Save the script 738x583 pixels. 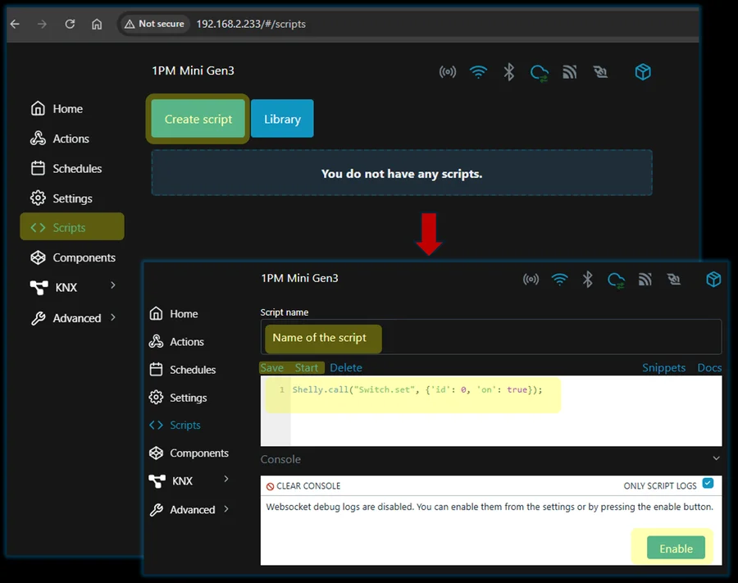click(x=272, y=367)
